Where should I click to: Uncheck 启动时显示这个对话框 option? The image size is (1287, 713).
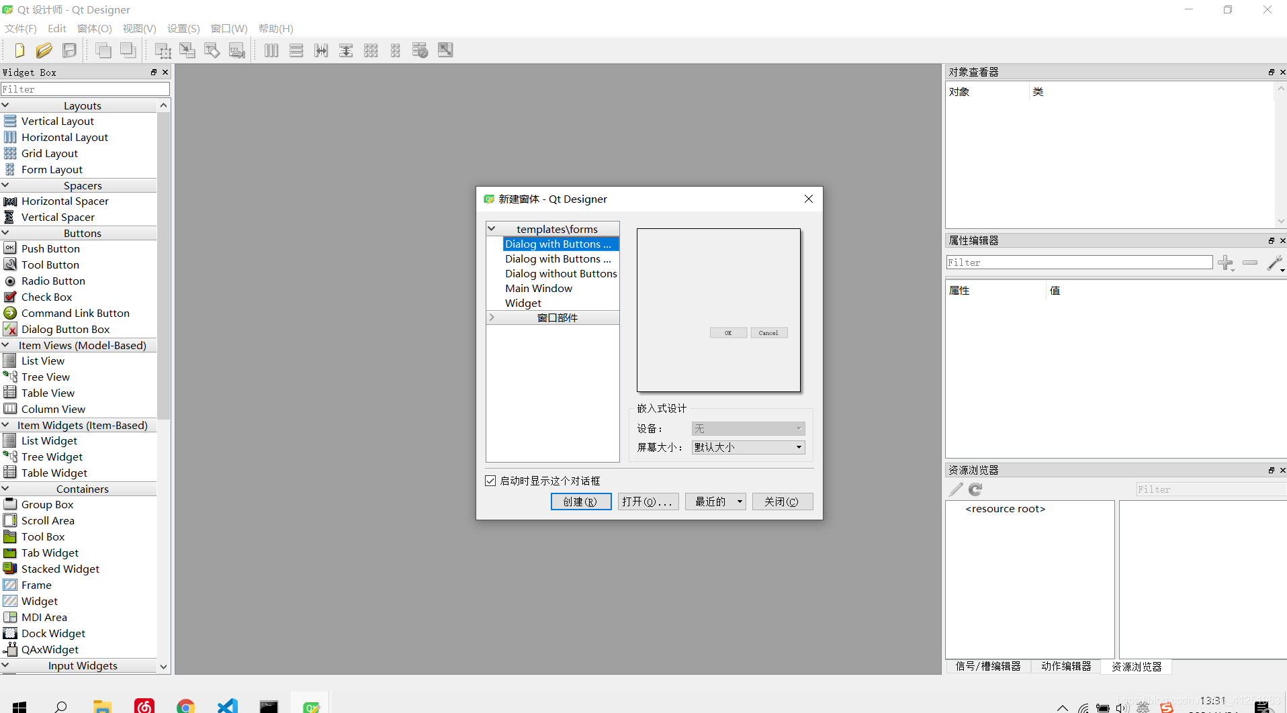click(490, 480)
